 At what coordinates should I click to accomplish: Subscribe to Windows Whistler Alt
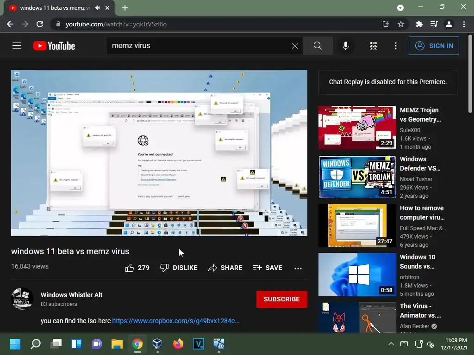282,299
